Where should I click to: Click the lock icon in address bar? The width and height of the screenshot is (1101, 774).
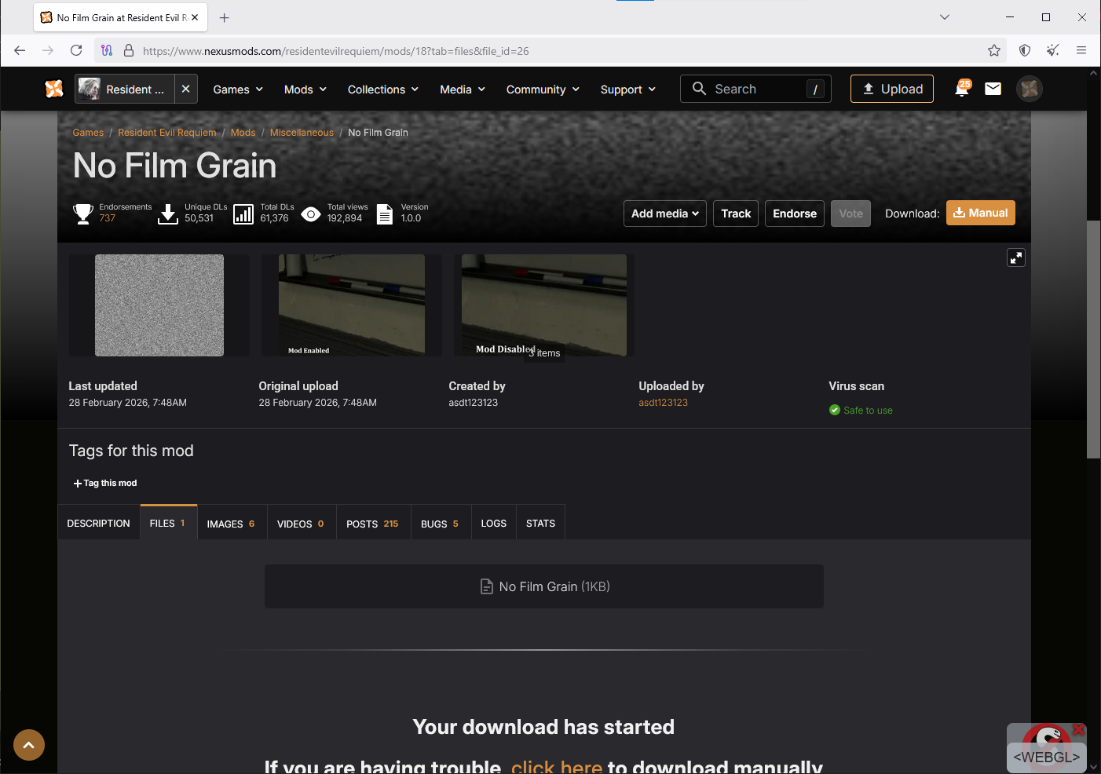[x=129, y=50]
